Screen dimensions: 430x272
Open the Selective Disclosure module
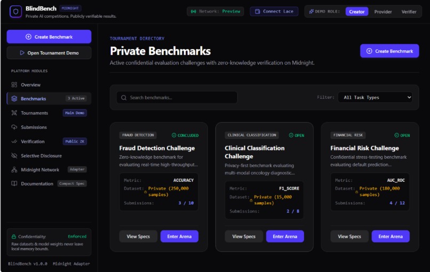[49, 156]
